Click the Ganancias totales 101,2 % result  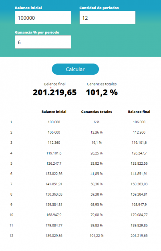click(102, 92)
